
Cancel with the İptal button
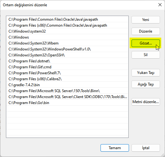pyautogui.click(x=146, y=148)
